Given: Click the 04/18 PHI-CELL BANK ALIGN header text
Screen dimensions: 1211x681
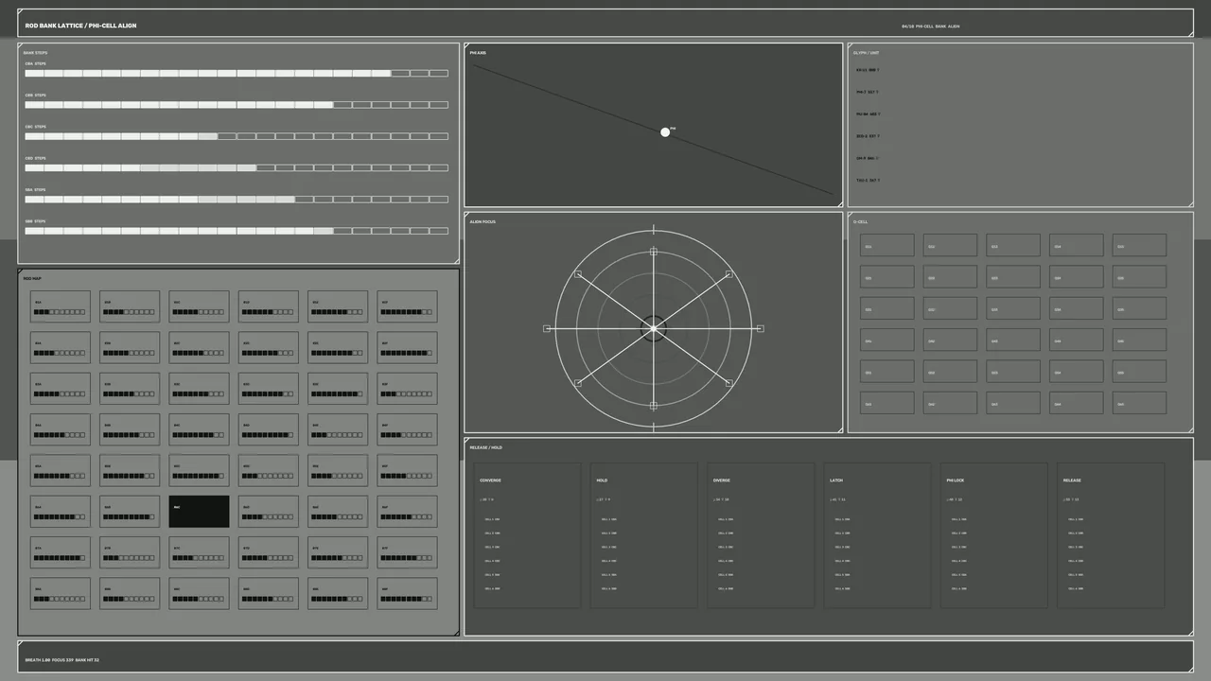Looking at the screenshot, I should click(x=930, y=26).
